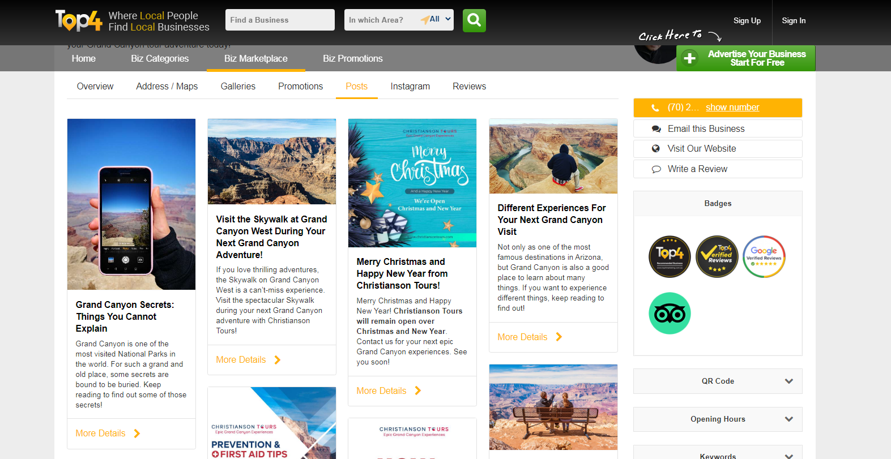Screen dimensions: 891x459
Task: Click the Find a Business search field
Action: 280,20
